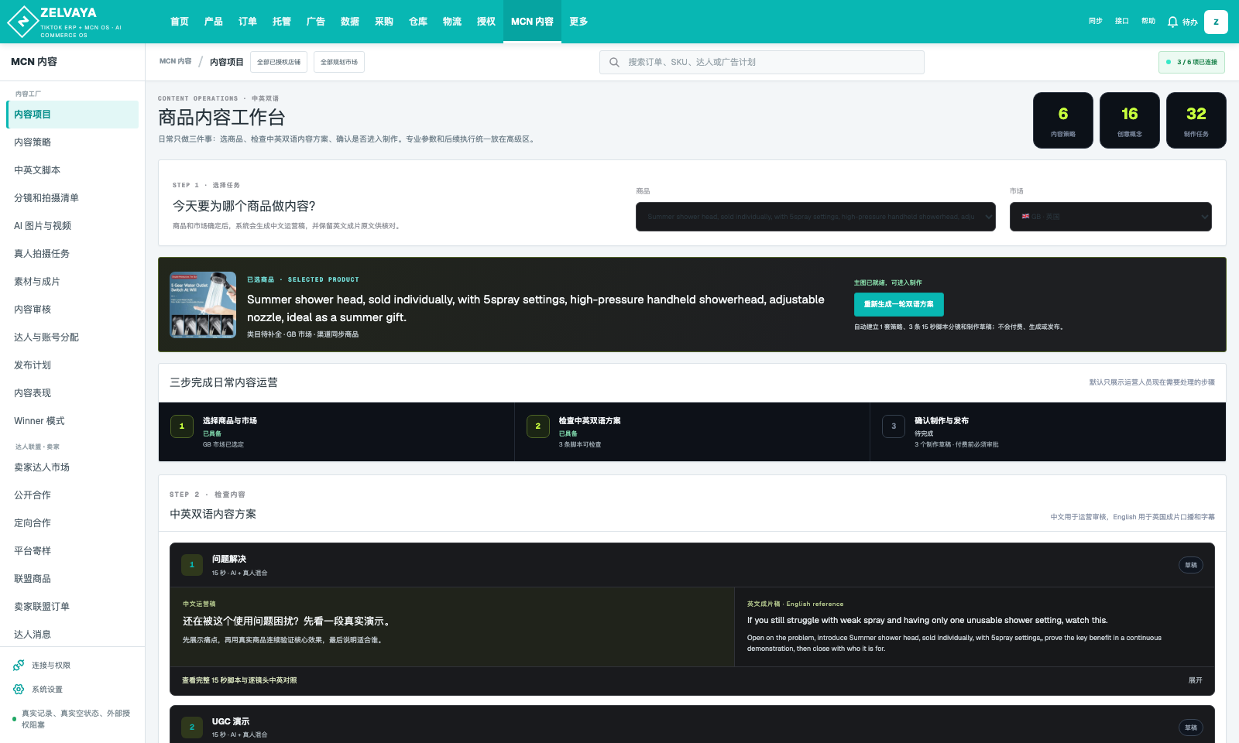The image size is (1239, 743).
Task: Open 内容策略 in sidebar
Action: point(72,142)
